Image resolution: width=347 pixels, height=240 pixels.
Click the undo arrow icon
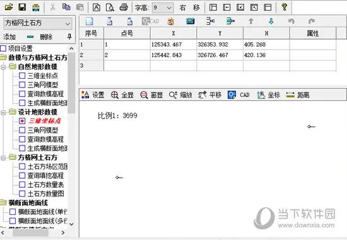(x=291, y=21)
